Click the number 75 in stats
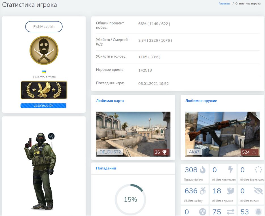Screen dimensions: 265x216 217,212
